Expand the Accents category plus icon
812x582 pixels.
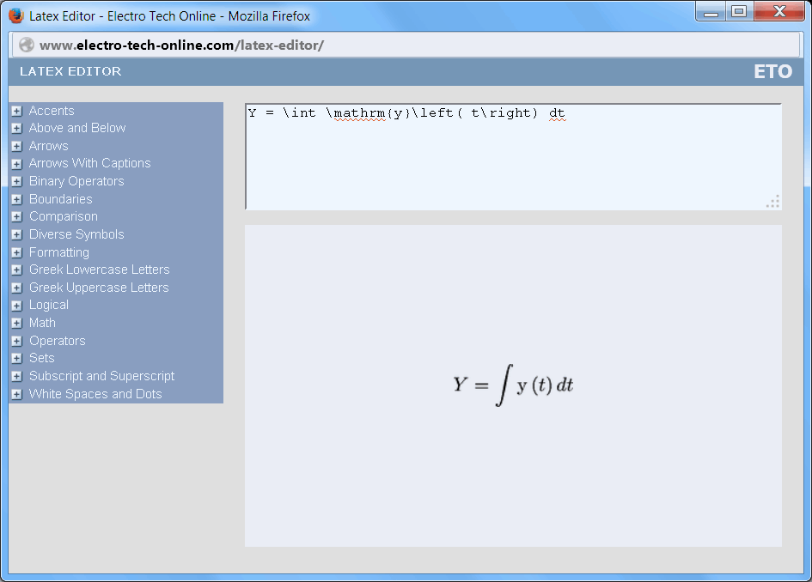pyautogui.click(x=17, y=112)
